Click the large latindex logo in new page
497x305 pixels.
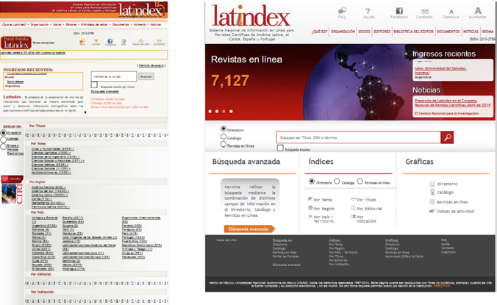[251, 16]
